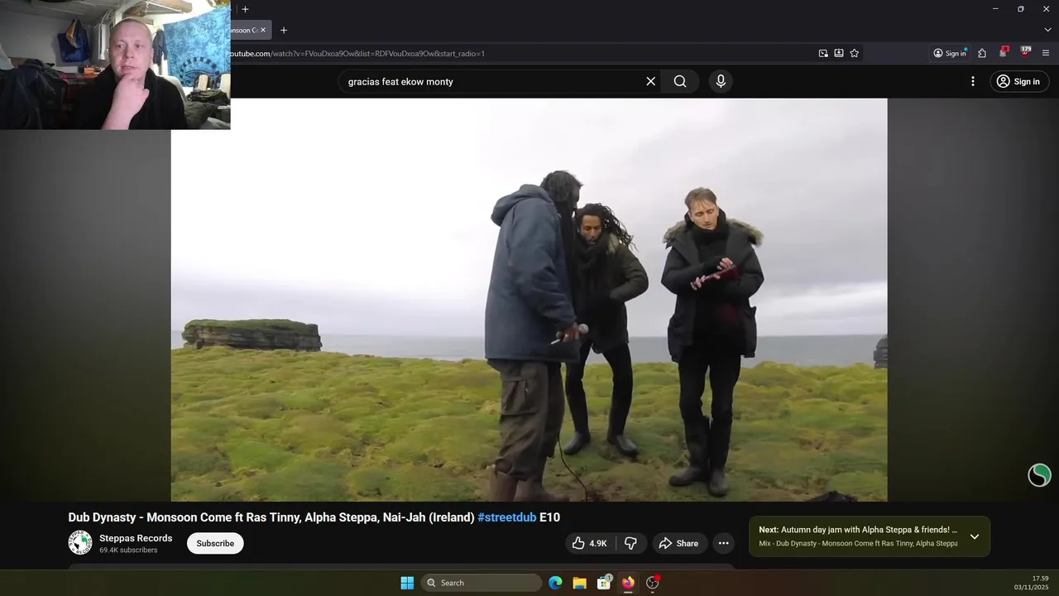This screenshot has height=596, width=1059.
Task: Dislike the video with thumbs down
Action: 630,543
